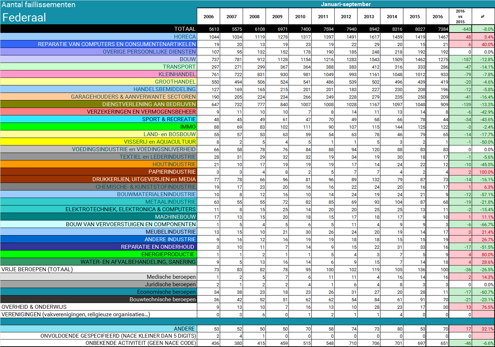Click the BOUW row label
The height and width of the screenshot is (347, 495).
pos(188,59)
